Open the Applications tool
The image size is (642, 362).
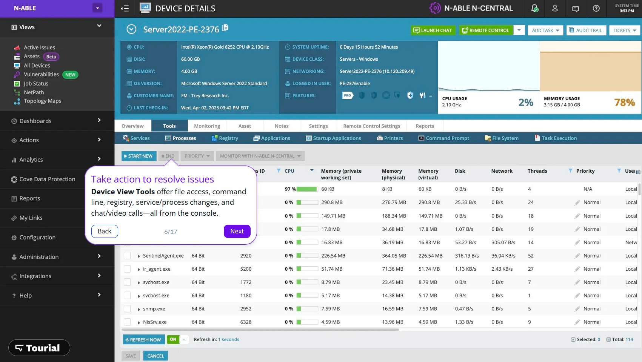coord(272,138)
